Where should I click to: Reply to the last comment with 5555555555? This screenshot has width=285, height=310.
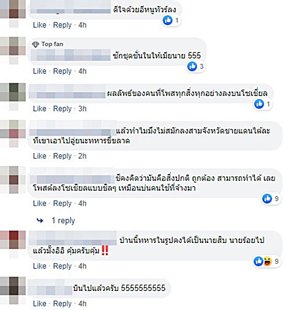click(x=62, y=304)
